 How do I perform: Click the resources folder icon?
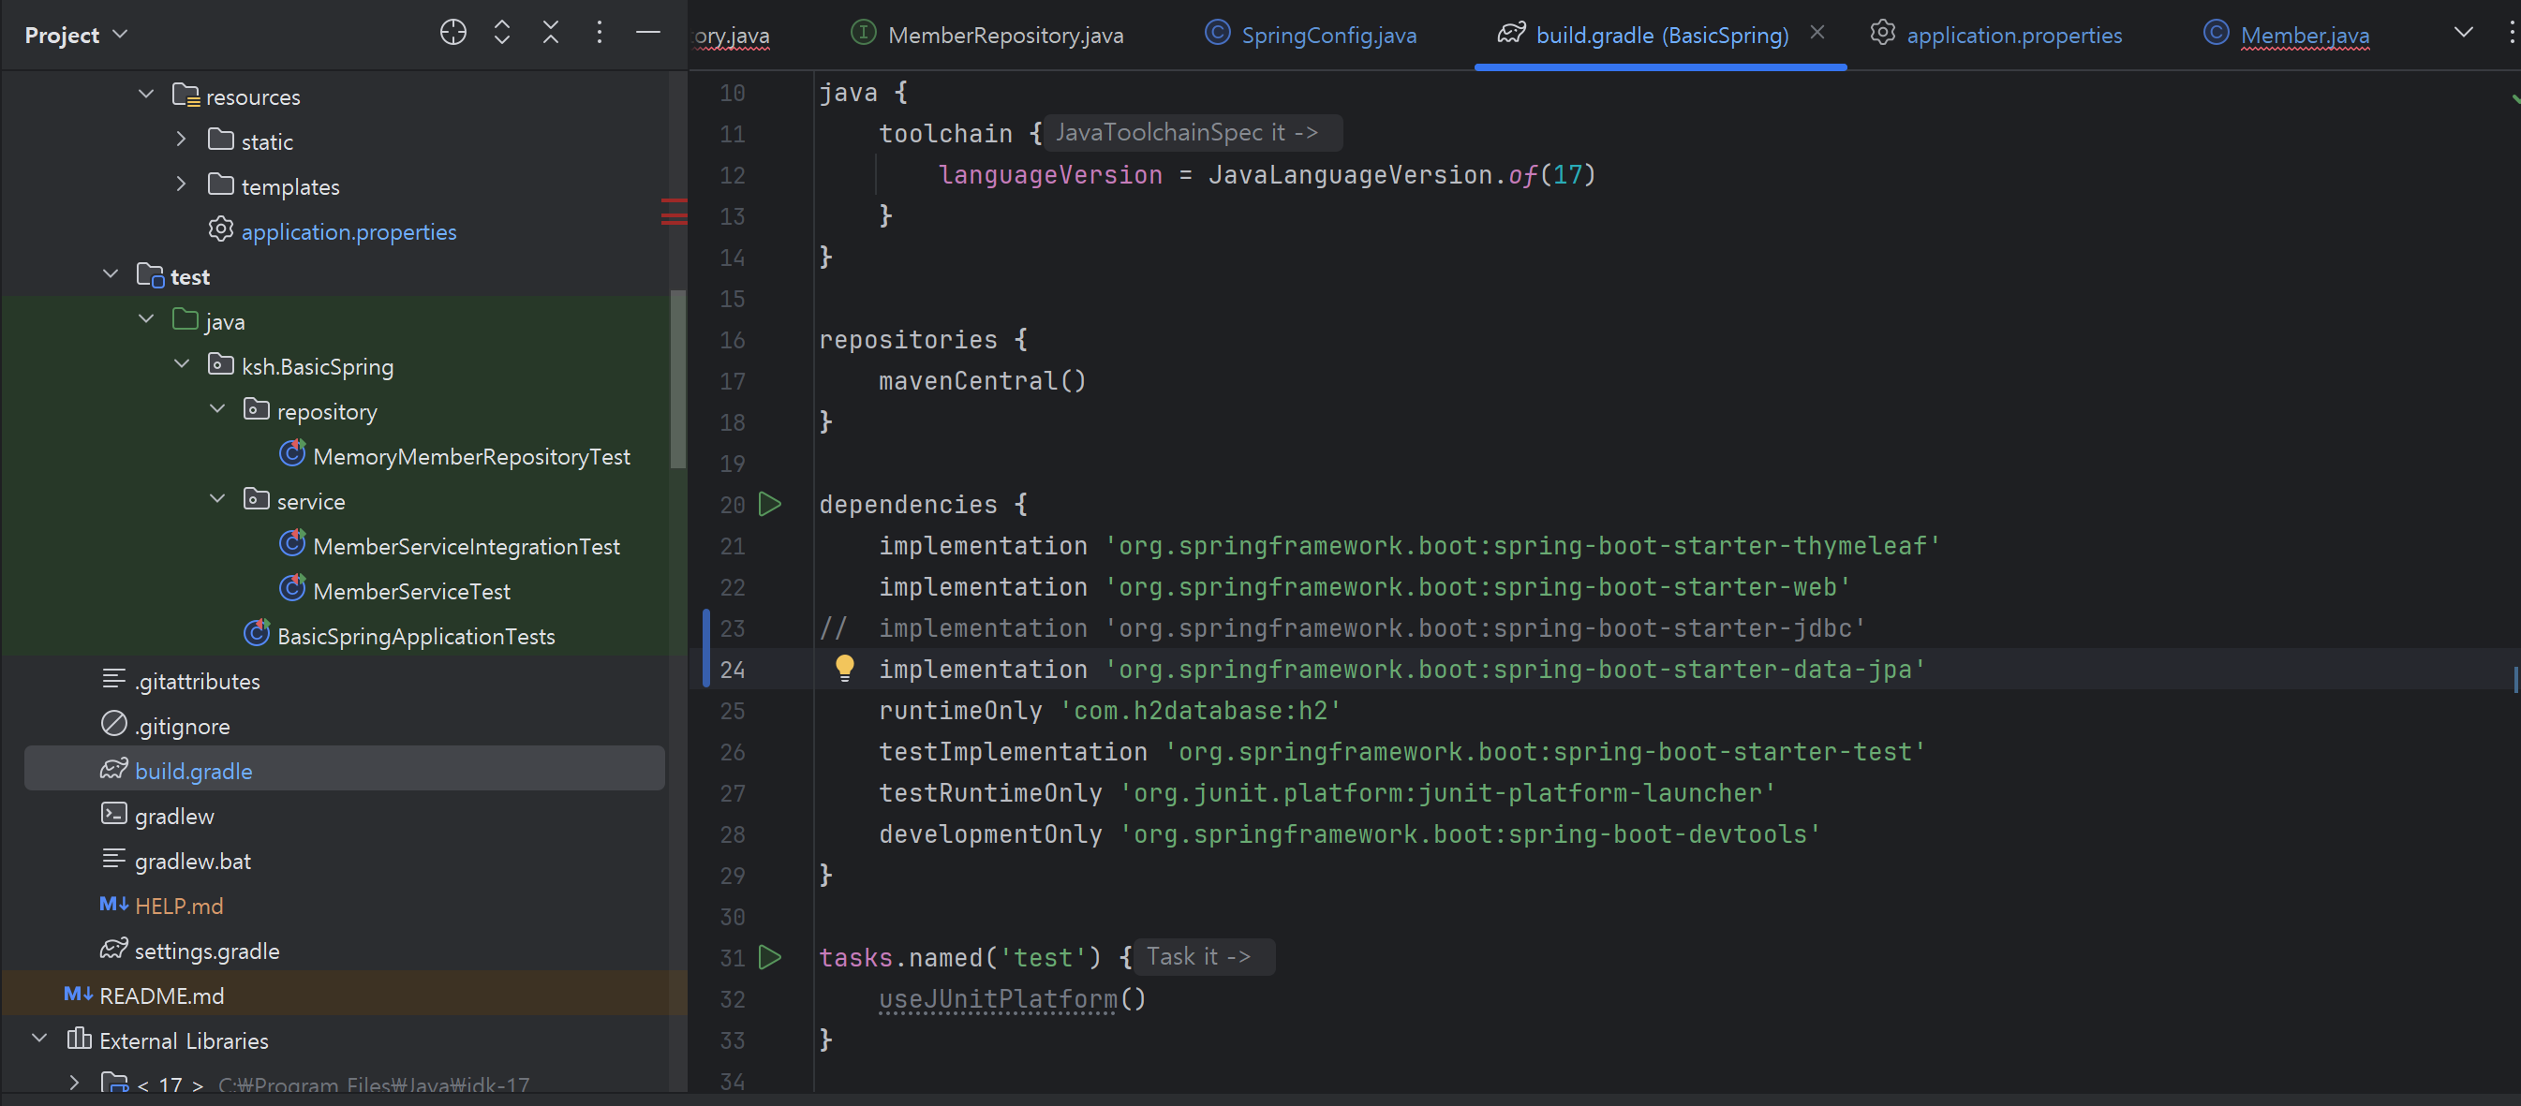pyautogui.click(x=185, y=95)
